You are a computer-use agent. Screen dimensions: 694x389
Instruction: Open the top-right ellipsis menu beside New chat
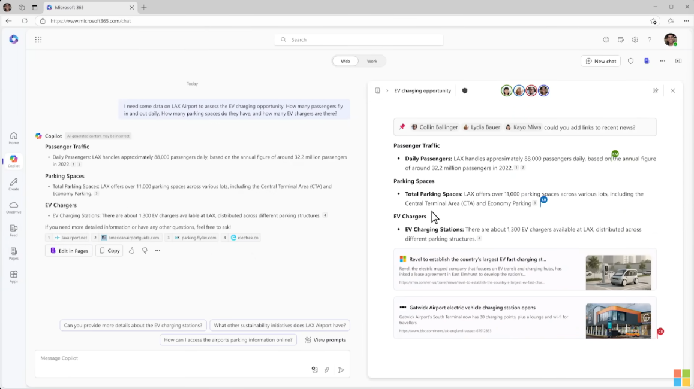[x=662, y=61]
